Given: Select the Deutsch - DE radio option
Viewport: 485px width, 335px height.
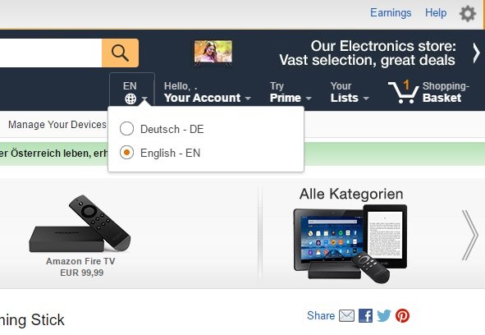Looking at the screenshot, I should (127, 128).
